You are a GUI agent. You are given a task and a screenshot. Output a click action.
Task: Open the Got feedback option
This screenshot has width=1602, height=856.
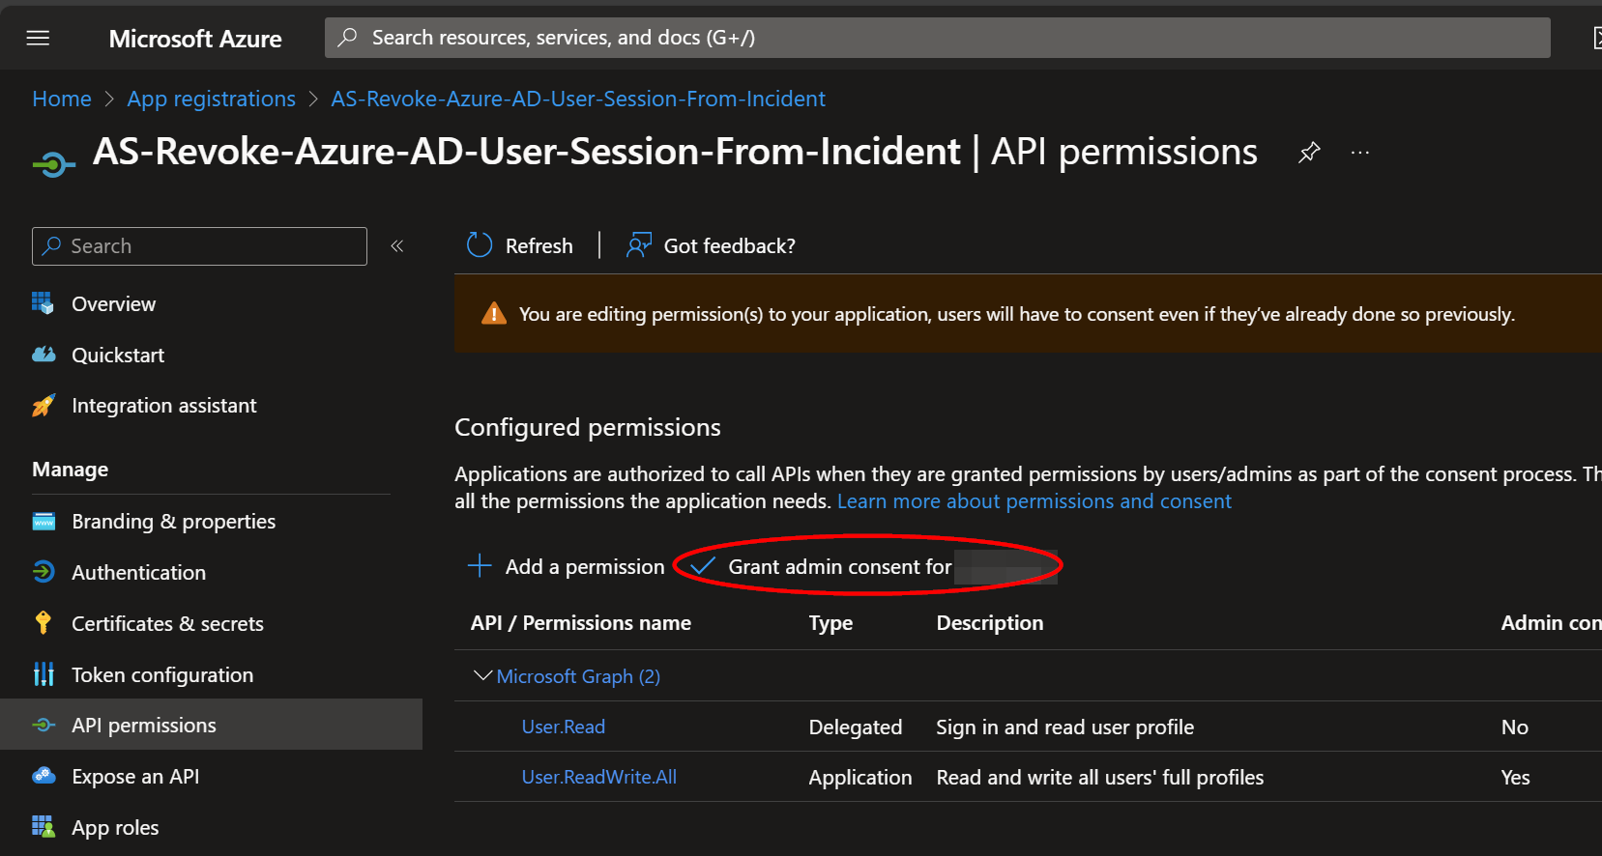click(711, 245)
